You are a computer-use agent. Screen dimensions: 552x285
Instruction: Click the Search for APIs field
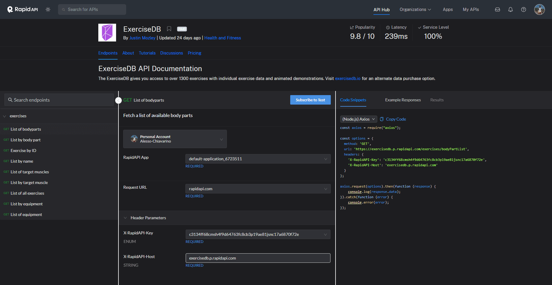pyautogui.click(x=92, y=9)
